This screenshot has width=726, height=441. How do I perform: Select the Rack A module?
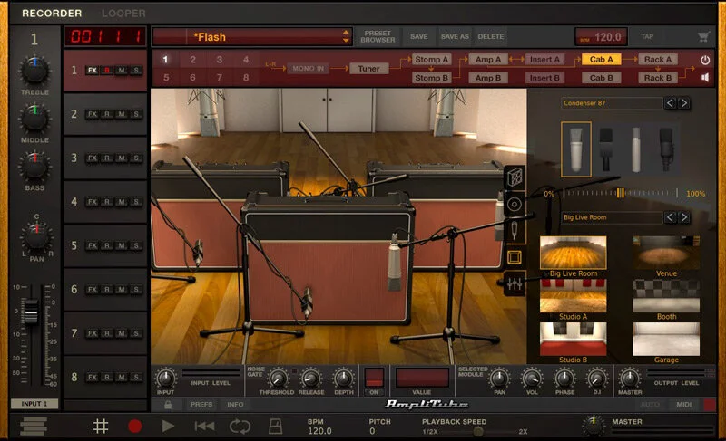657,59
